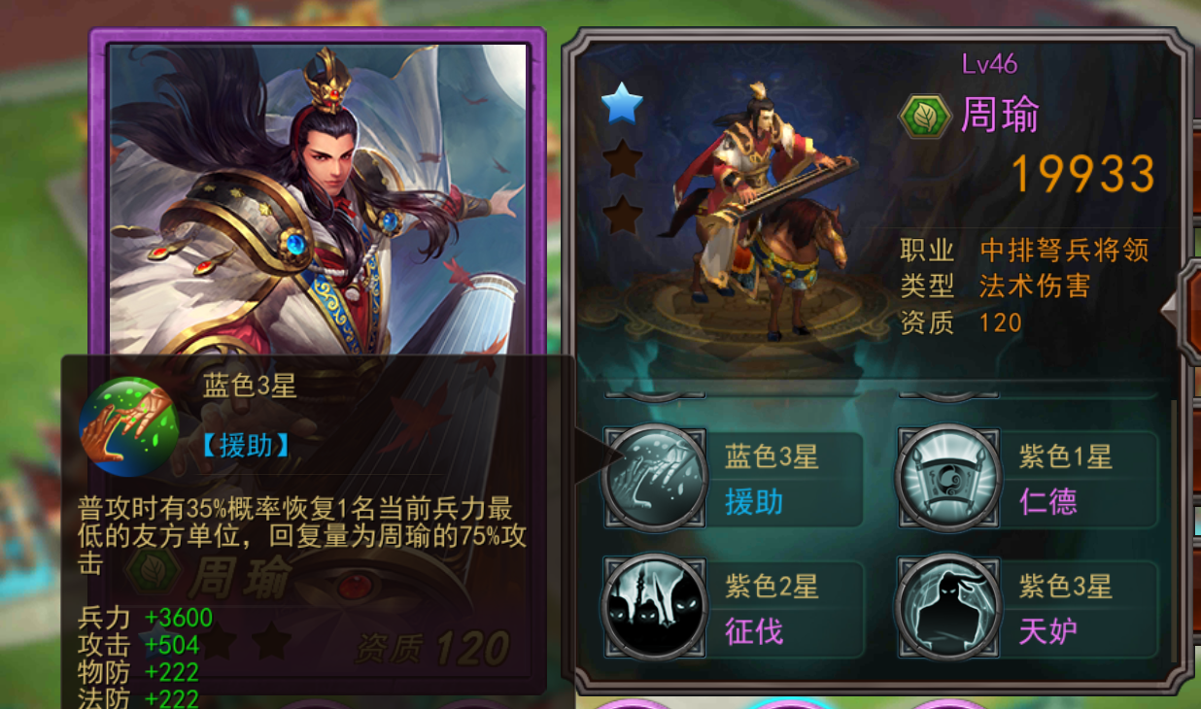Viewport: 1201px width, 709px height.
Task: Open the 蓝色3星 援助 skill label
Action: pyautogui.click(x=772, y=478)
